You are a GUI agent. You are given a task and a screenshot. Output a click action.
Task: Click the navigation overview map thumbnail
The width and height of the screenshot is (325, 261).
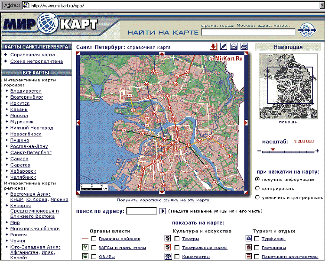(288, 86)
